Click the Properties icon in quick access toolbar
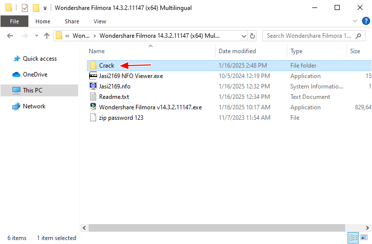372x244 pixels. (x=24, y=8)
